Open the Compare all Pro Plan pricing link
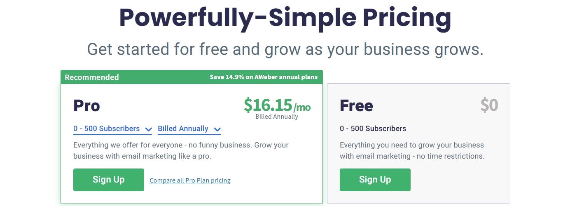 190,180
